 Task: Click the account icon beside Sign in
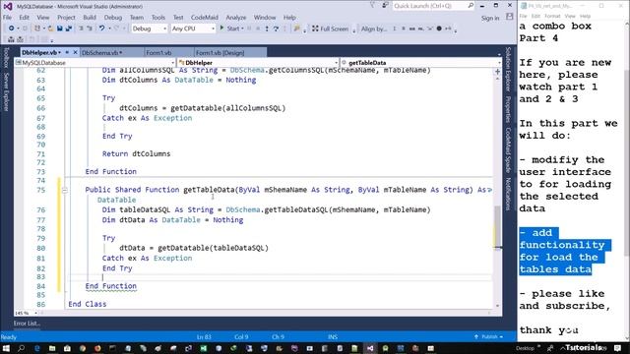click(510, 17)
